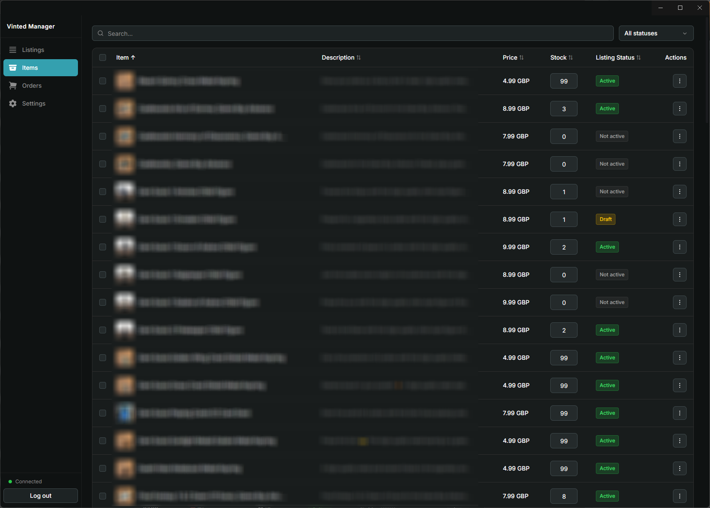This screenshot has height=508, width=710.
Task: Sort listings by Stock column
Action: 561,57
